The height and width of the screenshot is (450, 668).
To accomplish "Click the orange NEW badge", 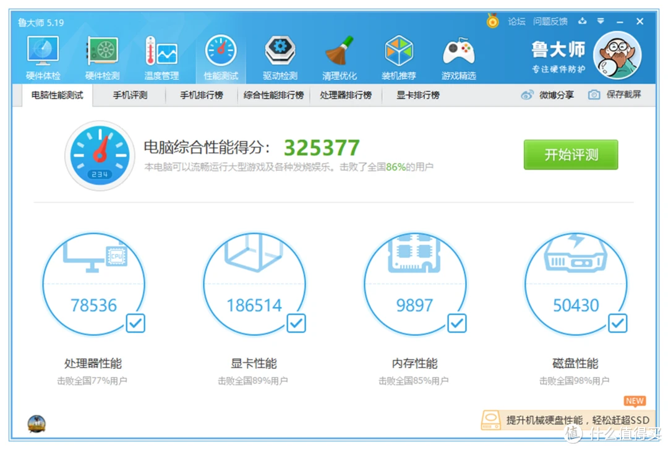I will click(635, 401).
